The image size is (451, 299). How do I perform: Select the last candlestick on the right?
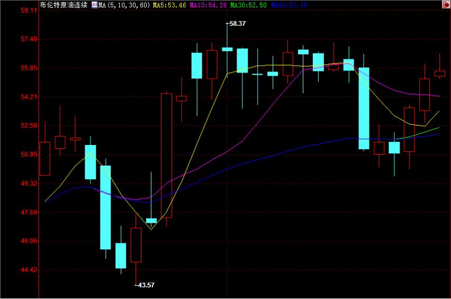point(440,74)
